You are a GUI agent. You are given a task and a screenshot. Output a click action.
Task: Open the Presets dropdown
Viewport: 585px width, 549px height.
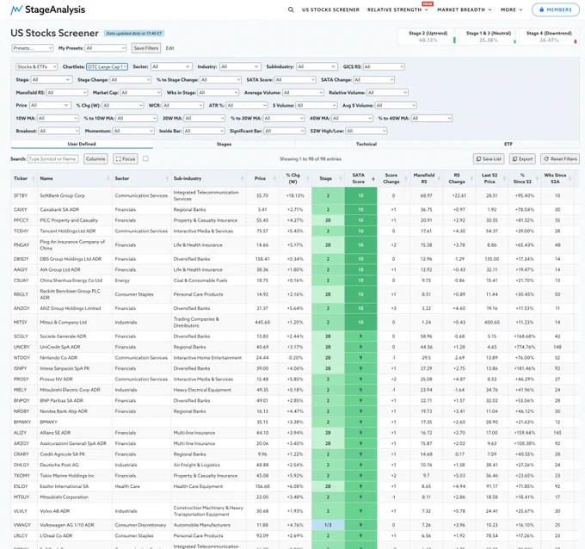pos(33,48)
